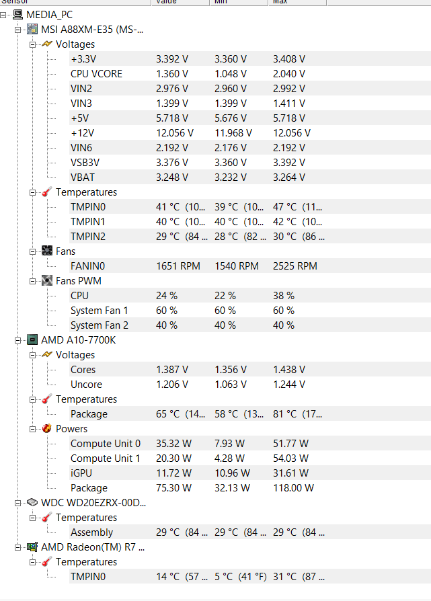
Task: Click the AMD Radeon R7 graphics card icon
Action: [32, 547]
